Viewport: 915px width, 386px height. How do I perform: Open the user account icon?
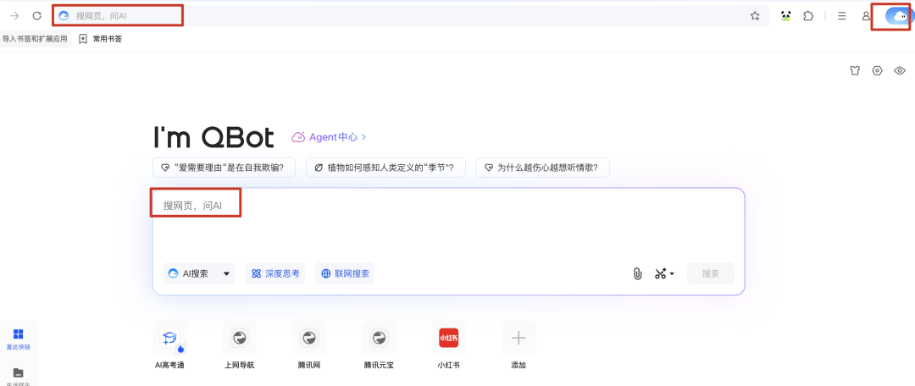(866, 16)
